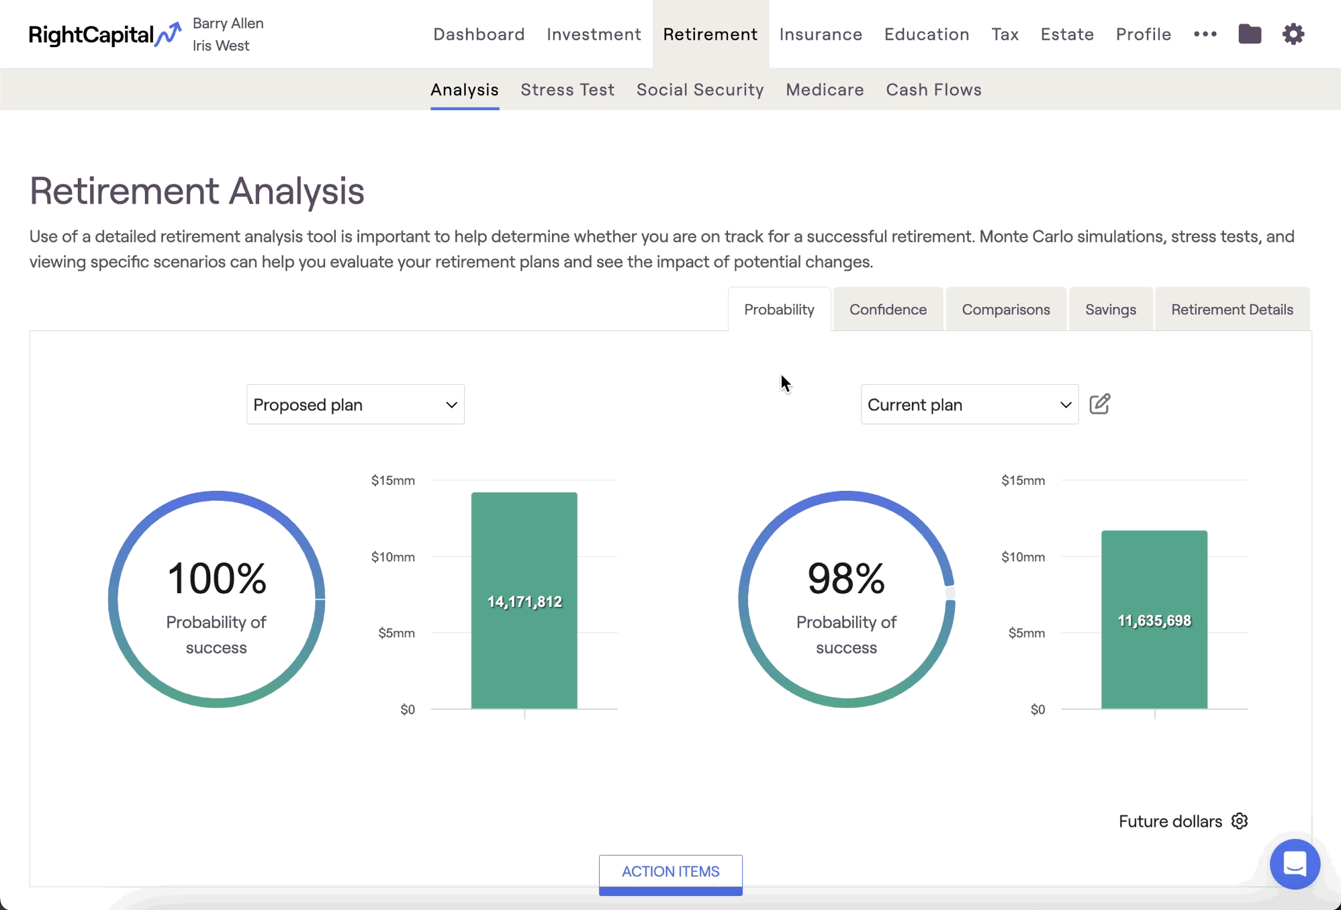1341x910 pixels.
Task: Open the Savings tab
Action: click(x=1110, y=310)
